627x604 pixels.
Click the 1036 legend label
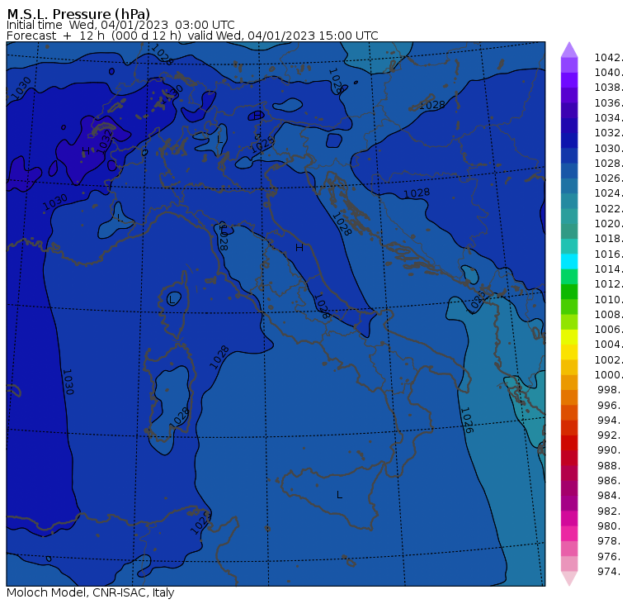click(x=609, y=103)
